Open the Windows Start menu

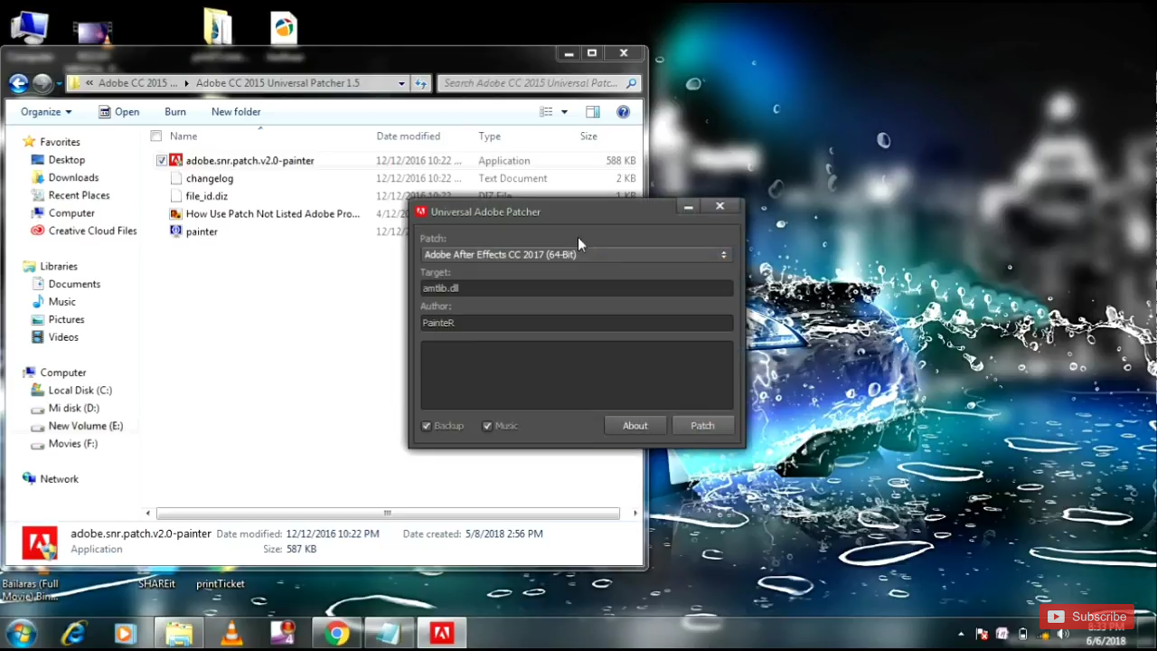tap(21, 633)
